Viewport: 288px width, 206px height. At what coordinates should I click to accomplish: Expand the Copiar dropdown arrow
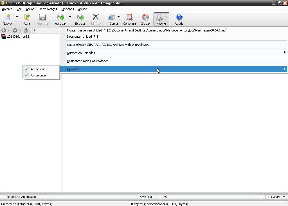[x=118, y=17]
